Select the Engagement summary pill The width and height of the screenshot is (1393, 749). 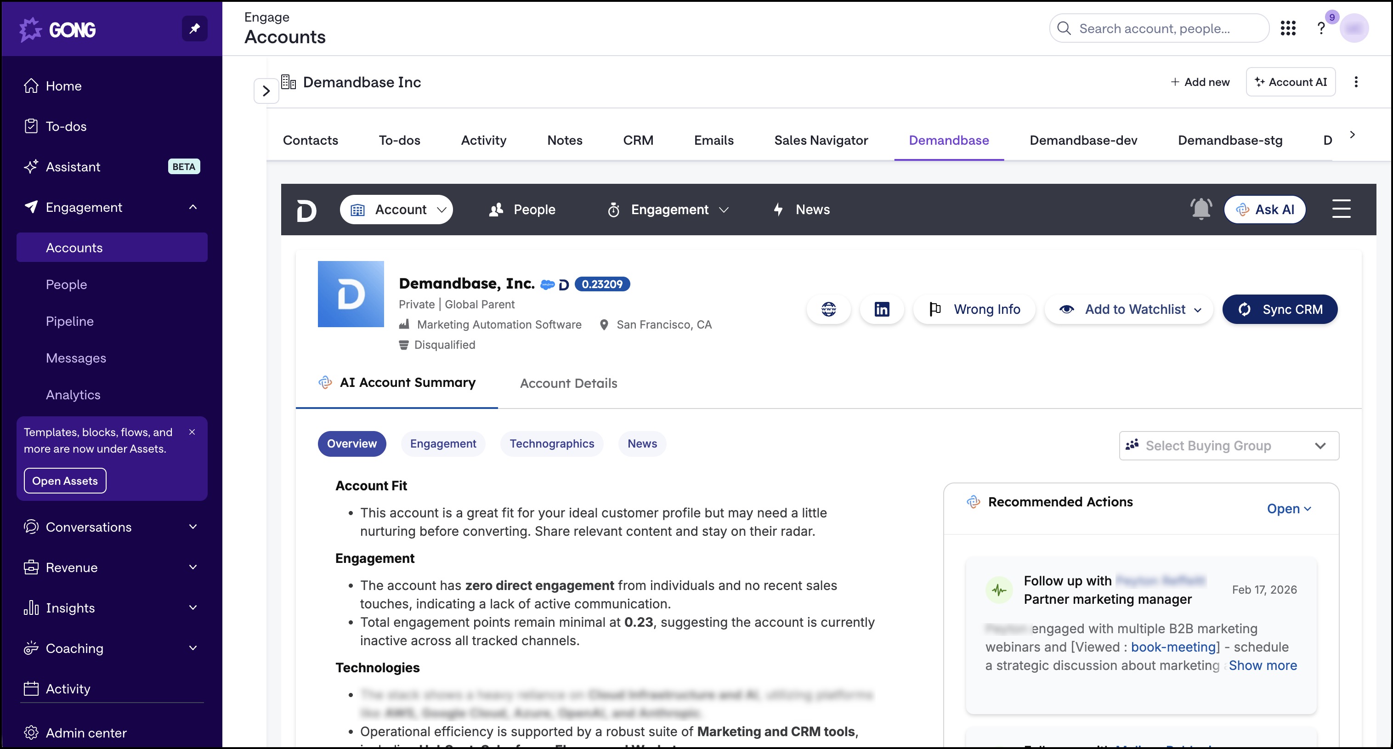tap(443, 444)
